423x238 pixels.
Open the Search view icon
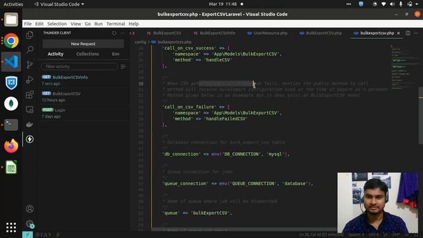coord(30,50)
